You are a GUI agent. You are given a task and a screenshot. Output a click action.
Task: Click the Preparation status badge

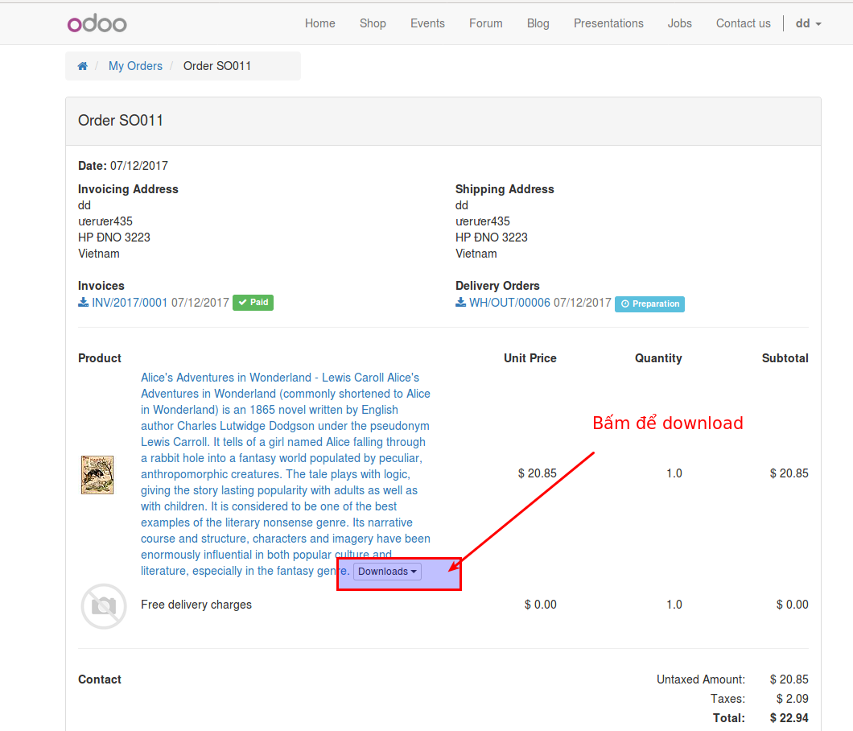click(649, 304)
